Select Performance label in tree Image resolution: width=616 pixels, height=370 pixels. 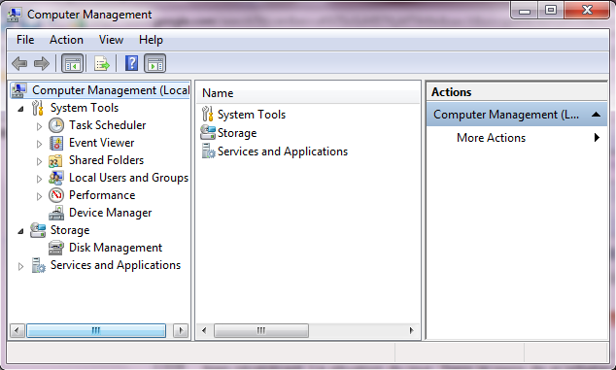[102, 195]
